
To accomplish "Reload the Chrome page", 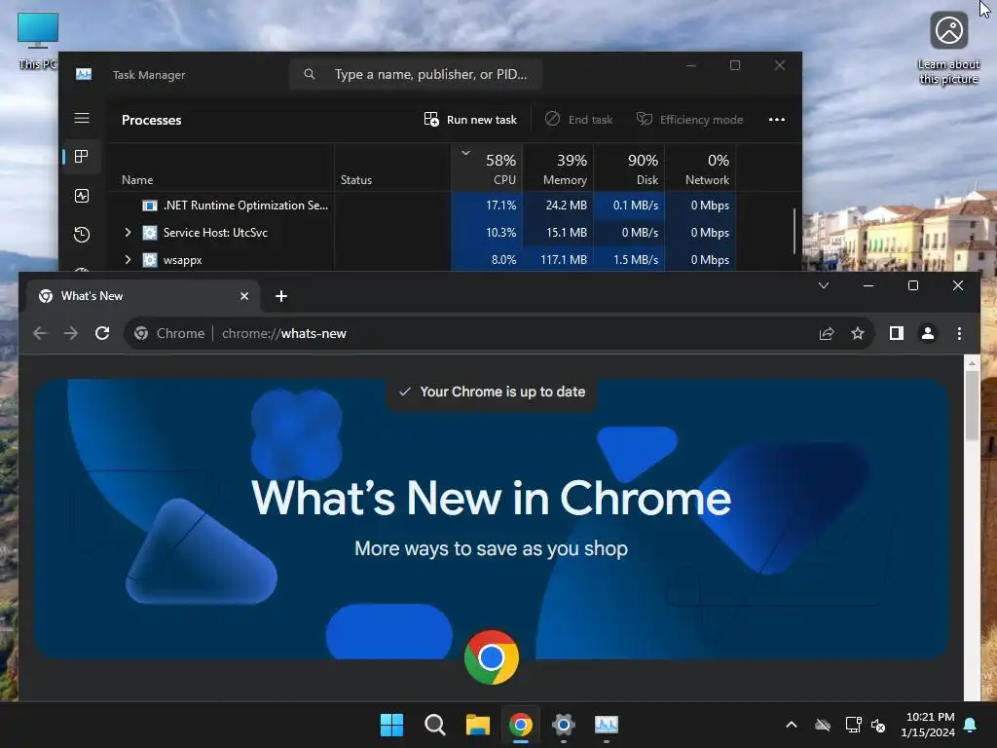I will [x=102, y=333].
